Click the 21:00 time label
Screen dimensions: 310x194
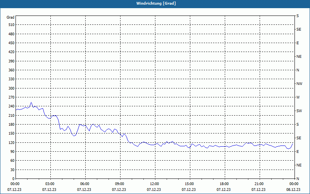258,184
